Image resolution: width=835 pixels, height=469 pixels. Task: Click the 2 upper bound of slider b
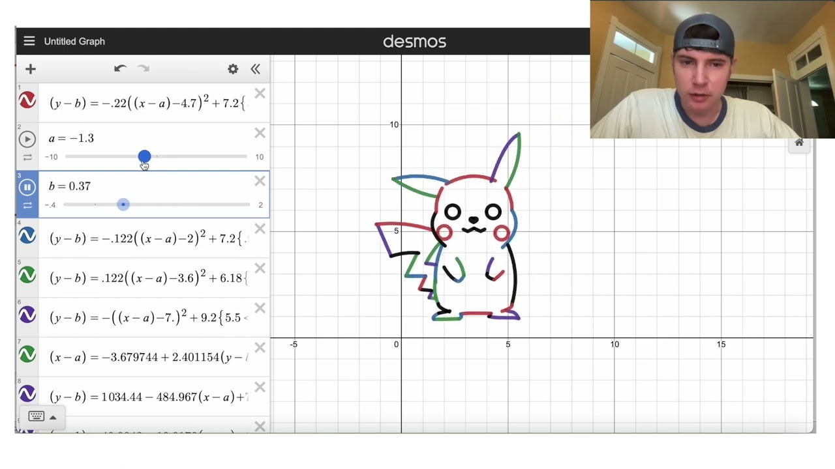(260, 205)
